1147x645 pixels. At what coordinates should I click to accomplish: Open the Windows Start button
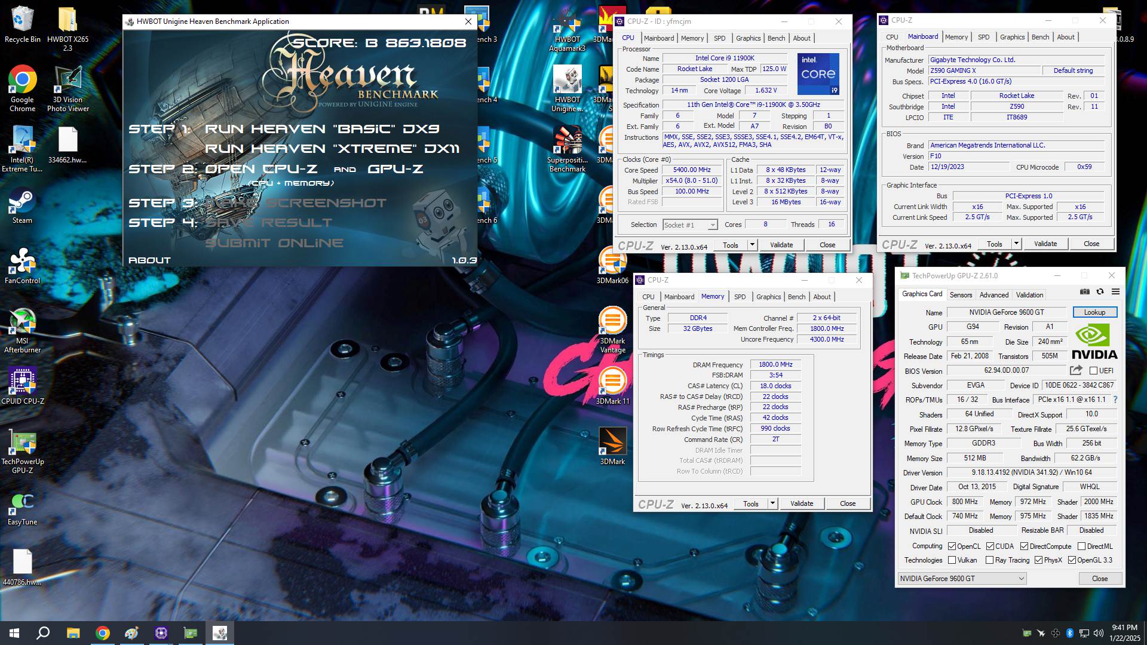[x=14, y=633]
